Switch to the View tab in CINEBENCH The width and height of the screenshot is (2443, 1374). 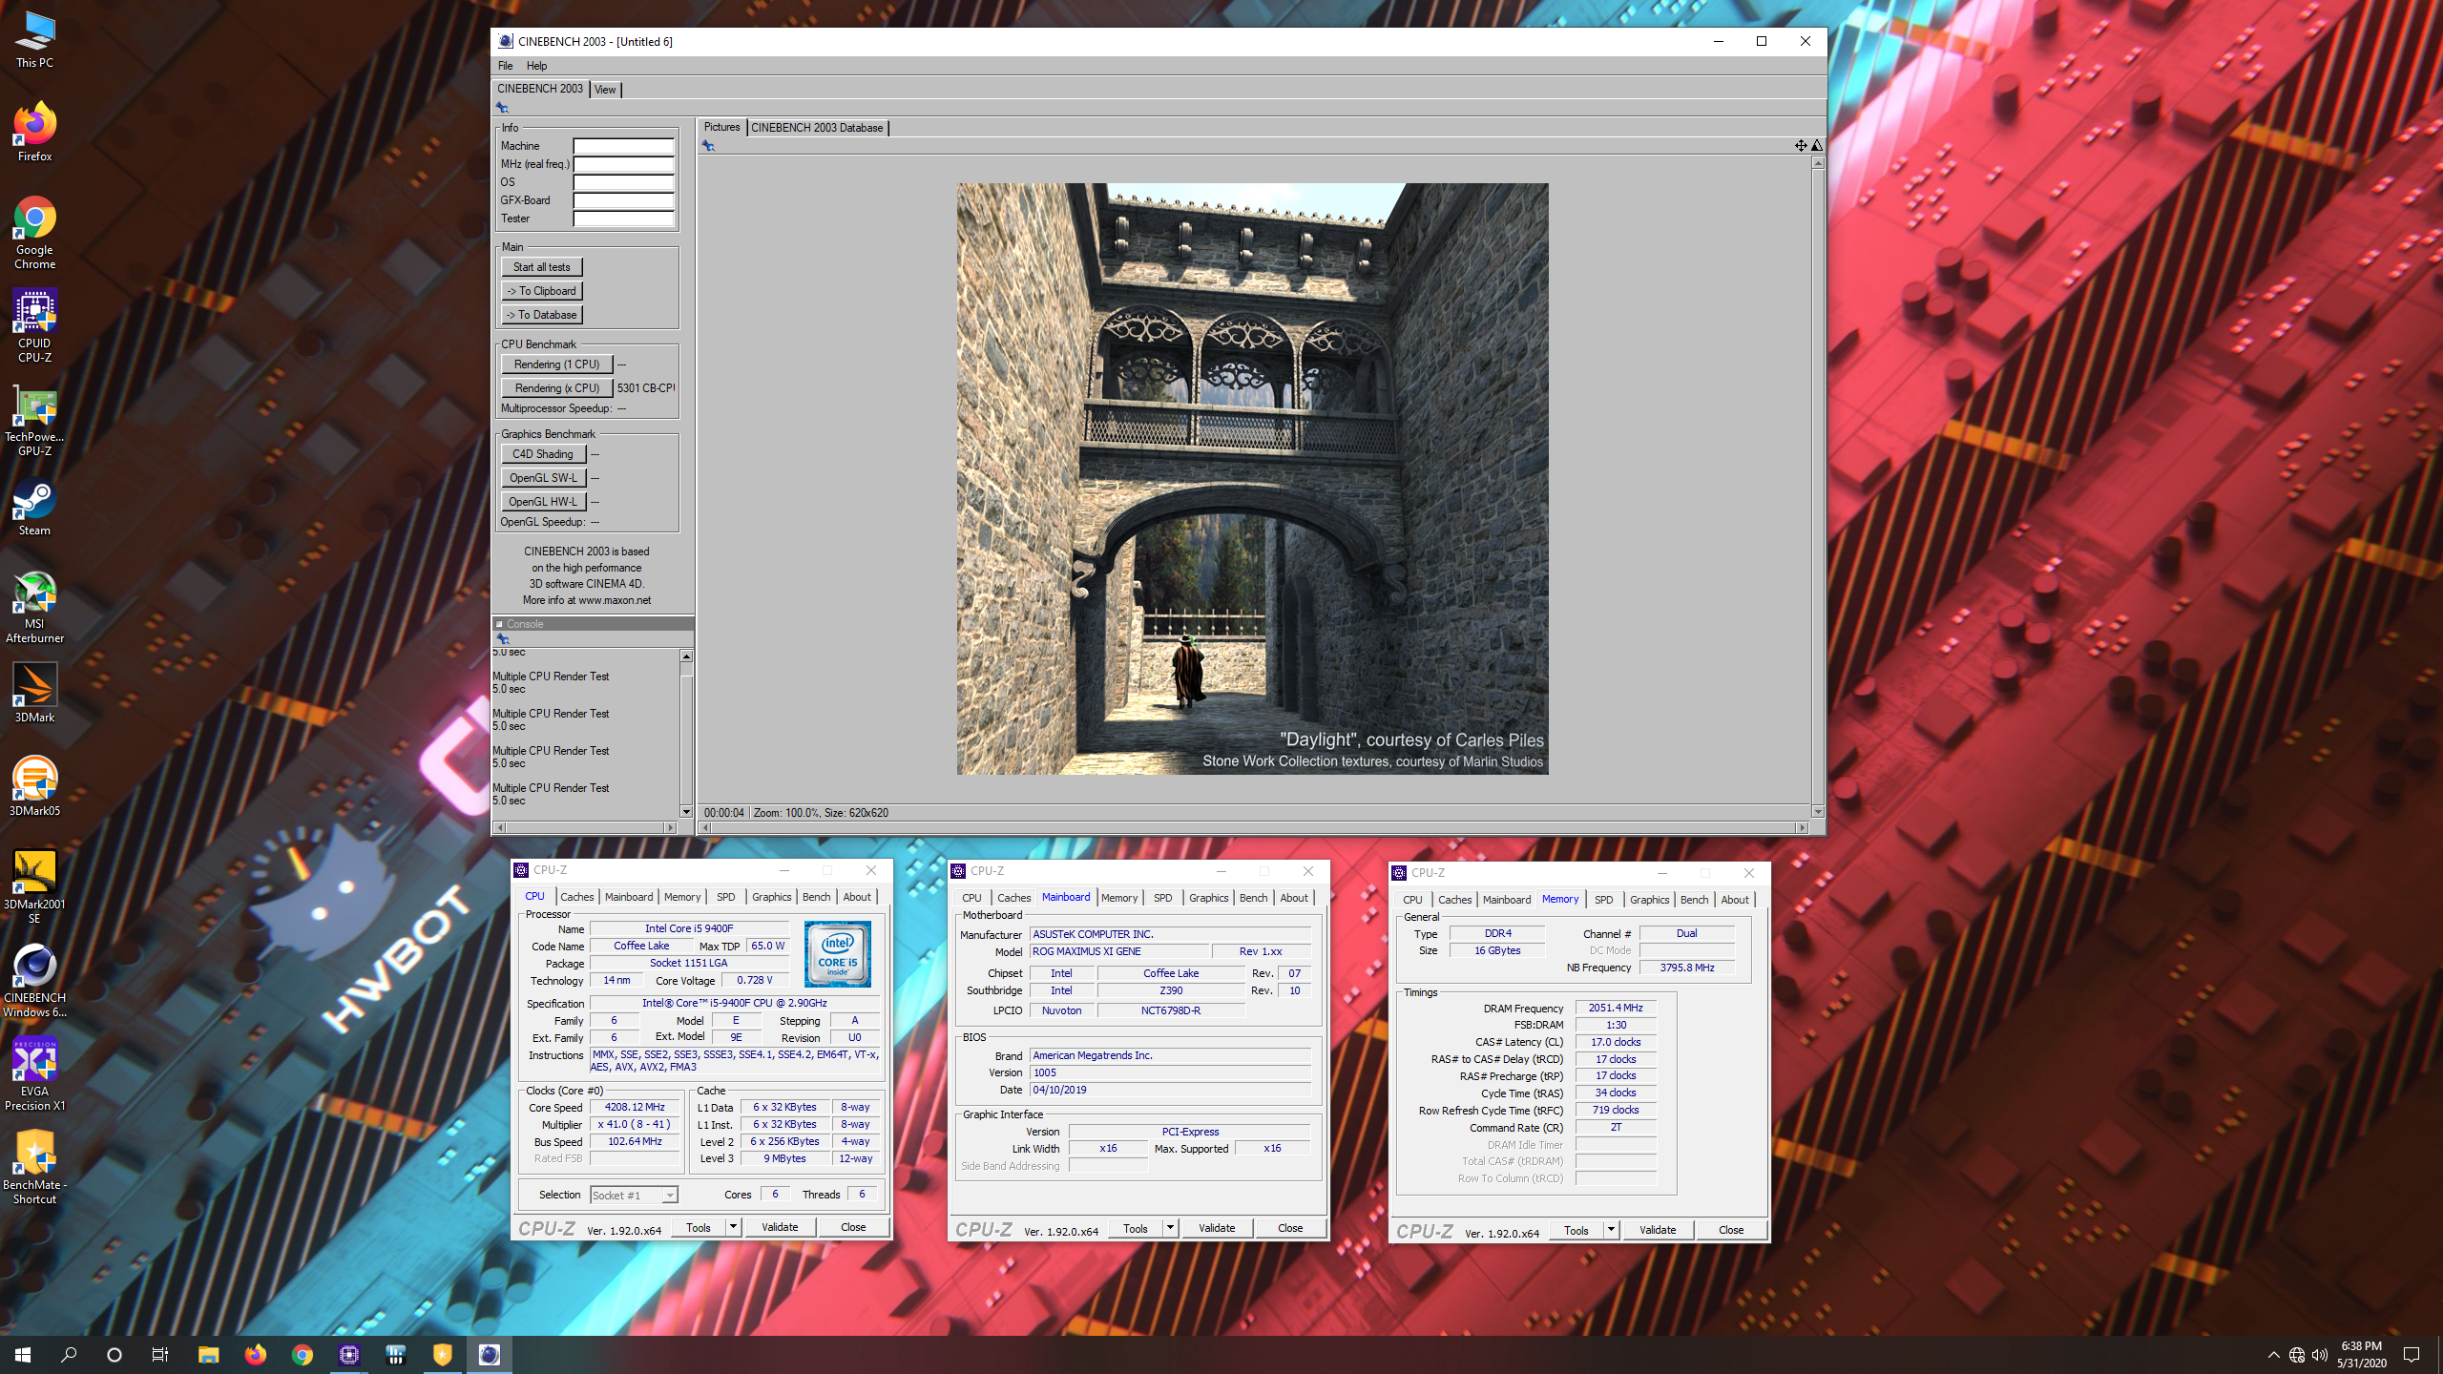pos(605,90)
